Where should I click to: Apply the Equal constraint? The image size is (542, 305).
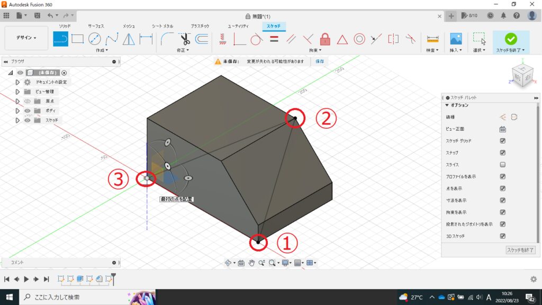coord(274,39)
